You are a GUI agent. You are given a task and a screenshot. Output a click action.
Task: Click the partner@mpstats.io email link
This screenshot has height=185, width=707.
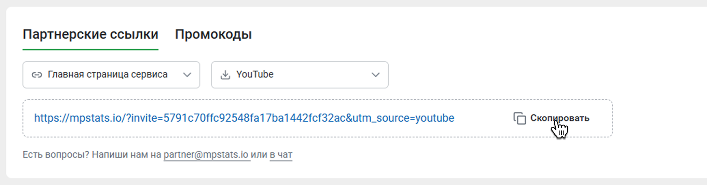[206, 155]
